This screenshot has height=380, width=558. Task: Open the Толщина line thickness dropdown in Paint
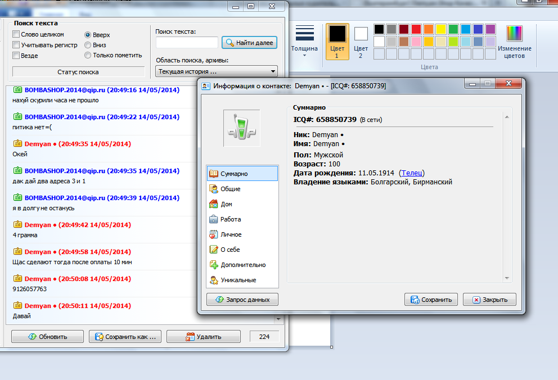pyautogui.click(x=304, y=41)
